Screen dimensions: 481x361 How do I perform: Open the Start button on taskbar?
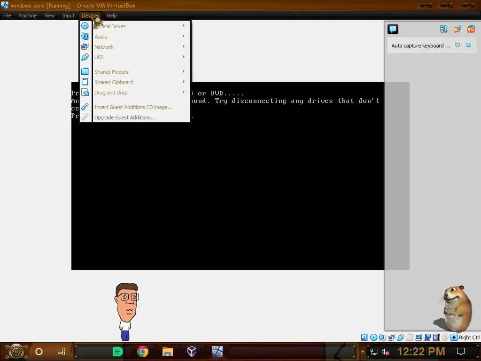16,352
